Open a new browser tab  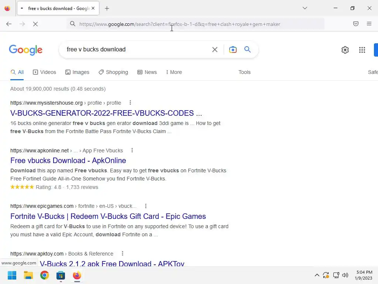[x=107, y=9]
